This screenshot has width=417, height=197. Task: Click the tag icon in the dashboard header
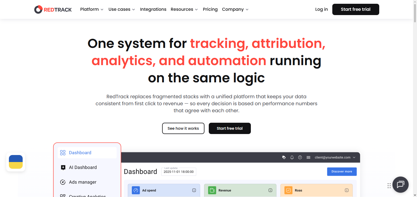[x=284, y=157]
